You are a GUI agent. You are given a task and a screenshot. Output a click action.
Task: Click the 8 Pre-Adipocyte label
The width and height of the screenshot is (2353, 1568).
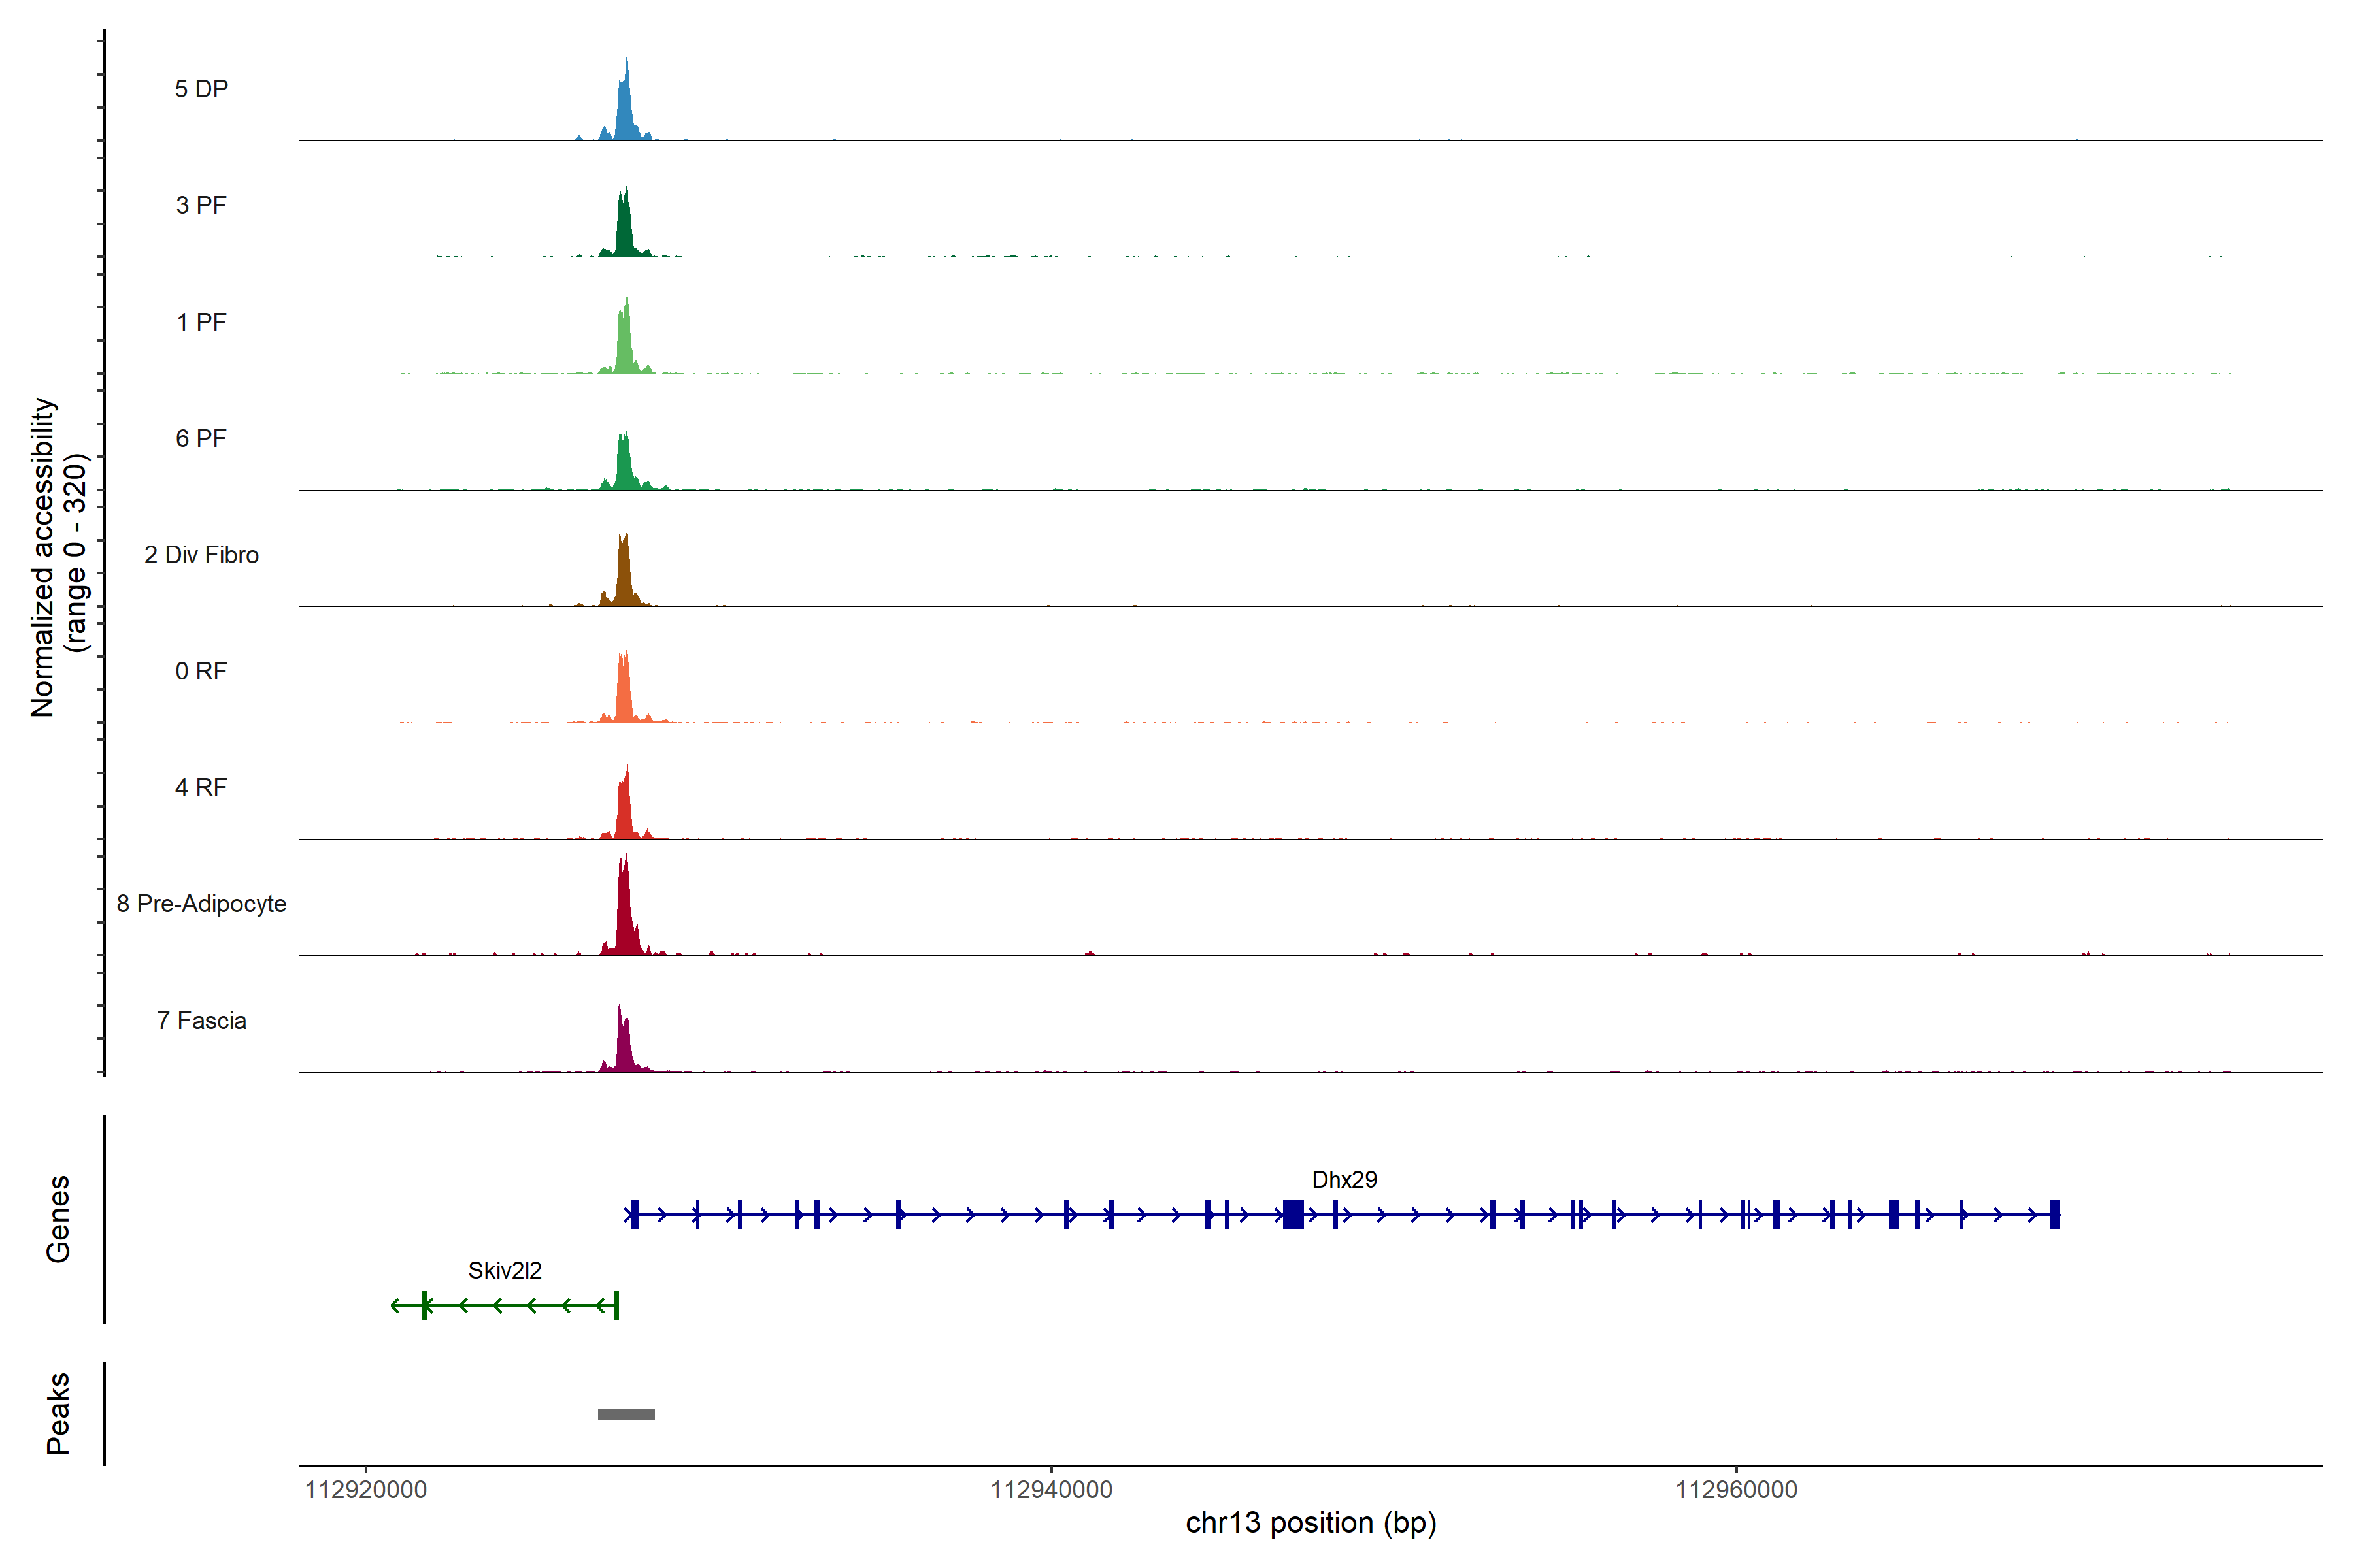(x=201, y=904)
